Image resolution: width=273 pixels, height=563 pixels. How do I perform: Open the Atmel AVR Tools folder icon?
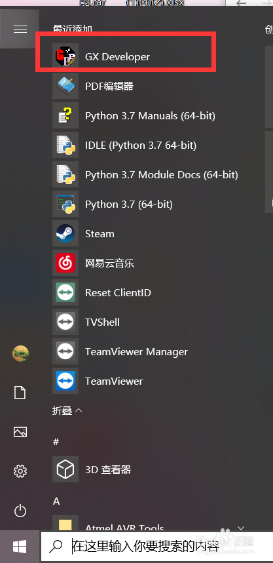click(x=65, y=524)
